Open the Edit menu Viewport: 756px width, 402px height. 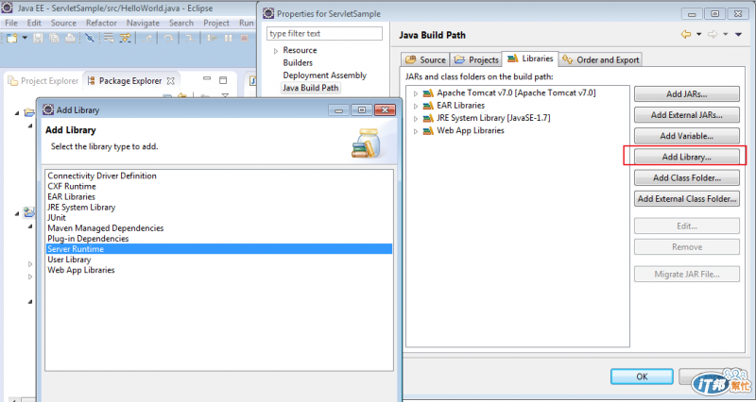(x=34, y=23)
